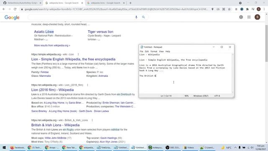268x151 pixels.
Task: Open the Videos folder in taskbar
Action: click(x=189, y=147)
